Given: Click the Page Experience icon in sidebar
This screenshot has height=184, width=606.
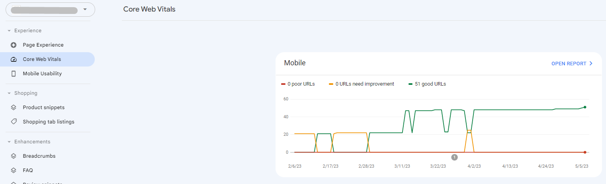Looking at the screenshot, I should 14,45.
